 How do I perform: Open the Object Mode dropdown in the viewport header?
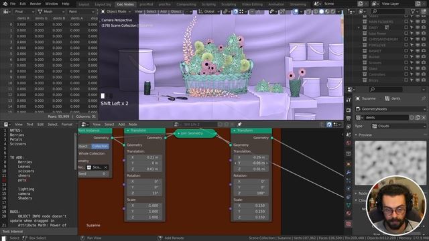[x=116, y=11]
